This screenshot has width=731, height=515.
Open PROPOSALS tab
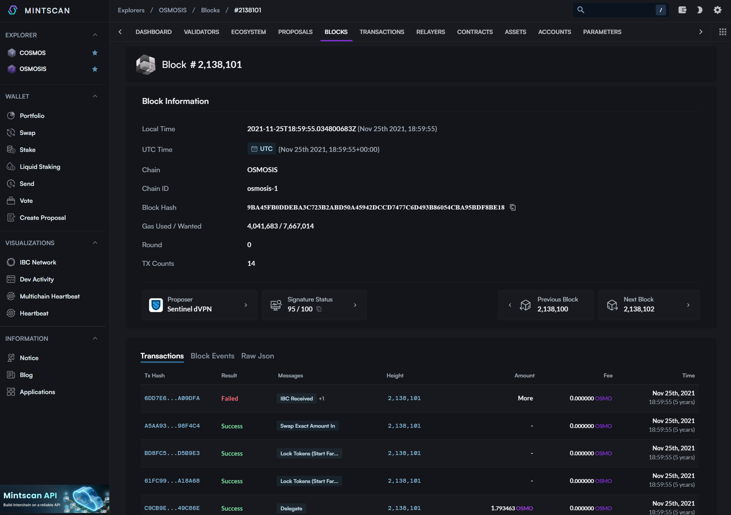click(x=295, y=32)
